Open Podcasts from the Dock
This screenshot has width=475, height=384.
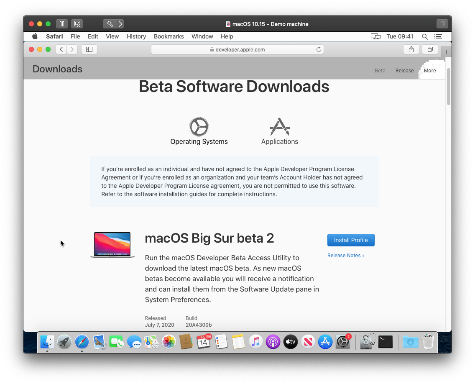coord(273,342)
